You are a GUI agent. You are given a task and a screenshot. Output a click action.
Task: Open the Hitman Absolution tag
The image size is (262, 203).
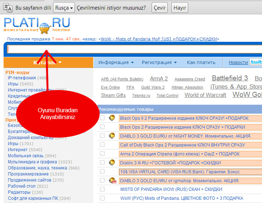(x=187, y=87)
